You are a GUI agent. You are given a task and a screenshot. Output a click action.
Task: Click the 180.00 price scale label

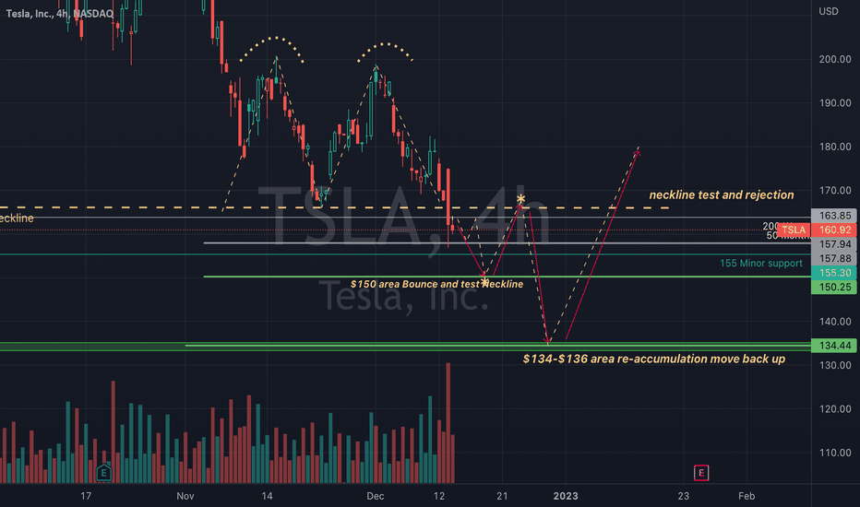pyautogui.click(x=835, y=147)
